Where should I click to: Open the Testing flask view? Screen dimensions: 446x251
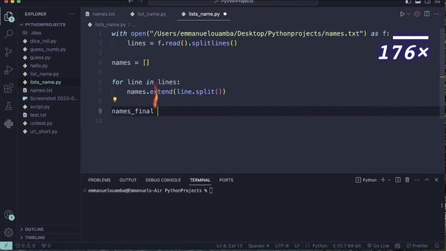click(9, 106)
